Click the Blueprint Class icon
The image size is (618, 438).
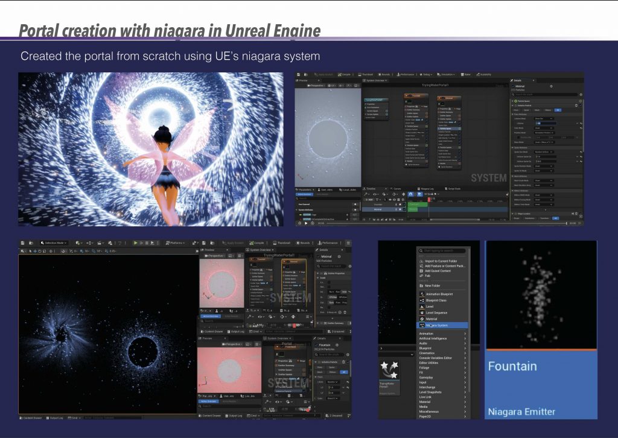[421, 300]
